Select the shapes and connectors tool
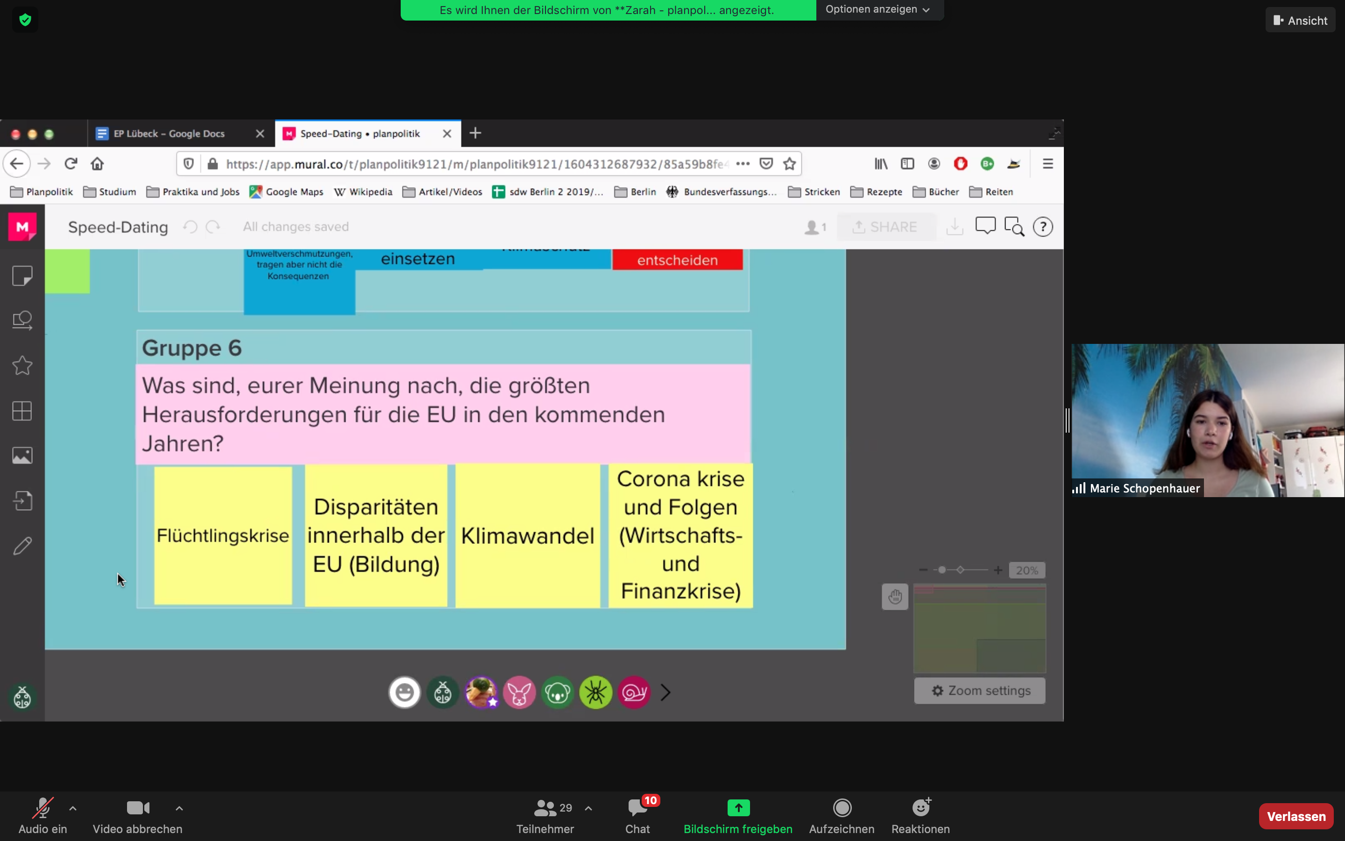The height and width of the screenshot is (841, 1345). tap(22, 321)
